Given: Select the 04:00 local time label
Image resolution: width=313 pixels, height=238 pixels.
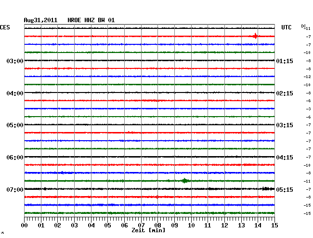Looking at the screenshot, I should pyautogui.click(x=15, y=93).
